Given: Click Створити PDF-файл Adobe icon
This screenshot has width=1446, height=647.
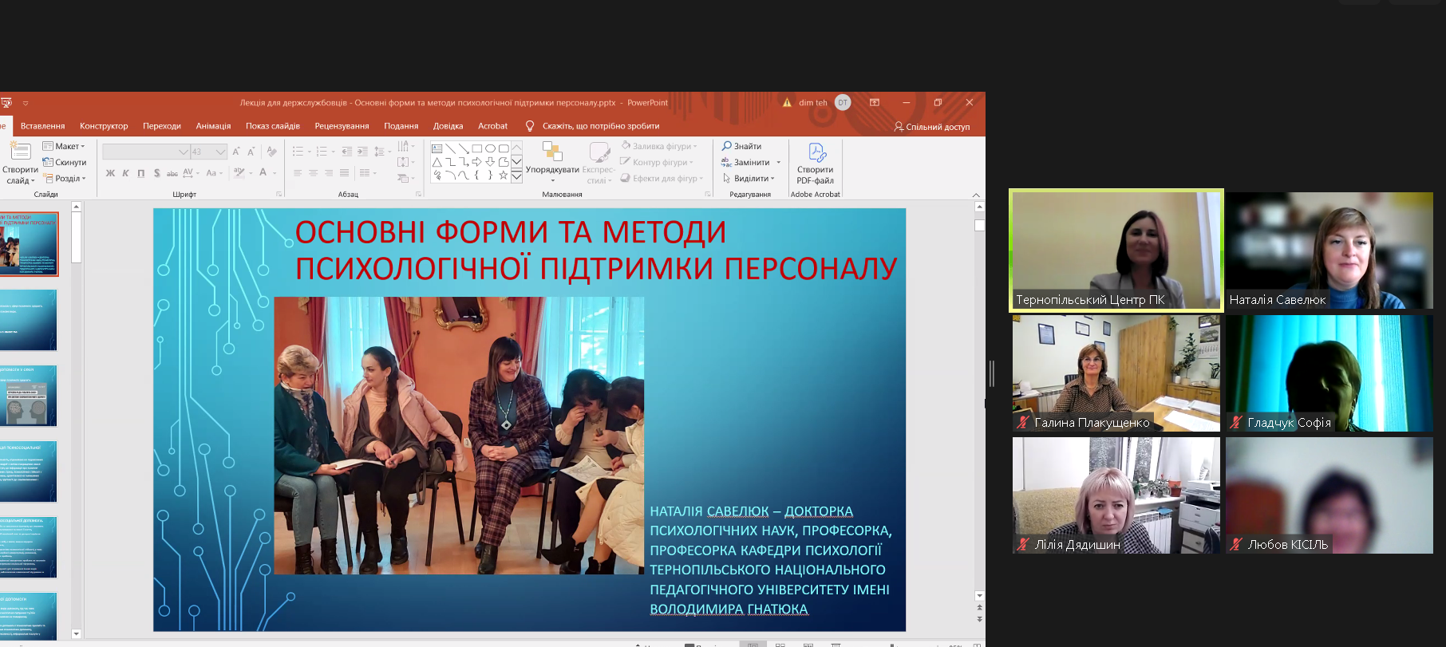Looking at the screenshot, I should (816, 152).
